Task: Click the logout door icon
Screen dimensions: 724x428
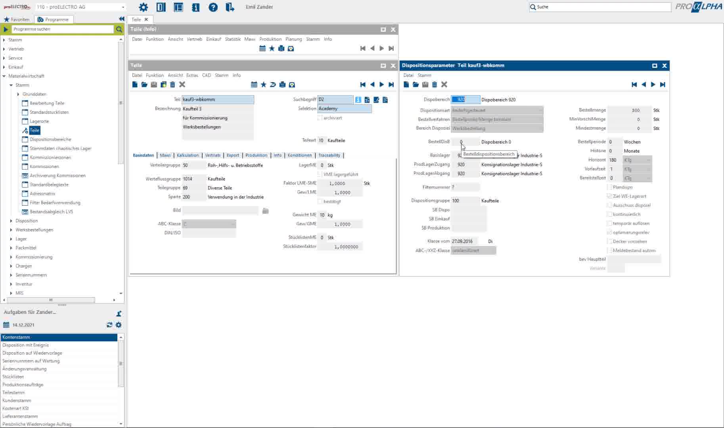Action: click(230, 7)
